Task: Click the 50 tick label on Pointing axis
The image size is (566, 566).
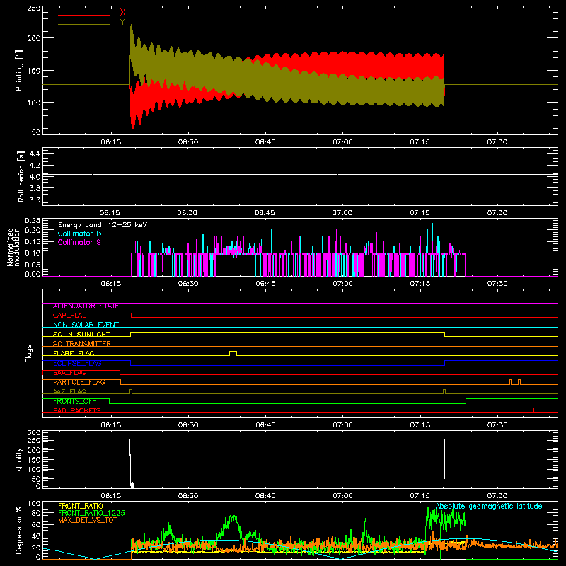Action: 36,132
